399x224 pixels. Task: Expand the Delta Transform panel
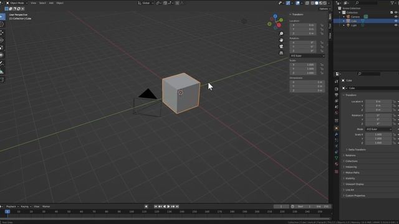(x=357, y=150)
